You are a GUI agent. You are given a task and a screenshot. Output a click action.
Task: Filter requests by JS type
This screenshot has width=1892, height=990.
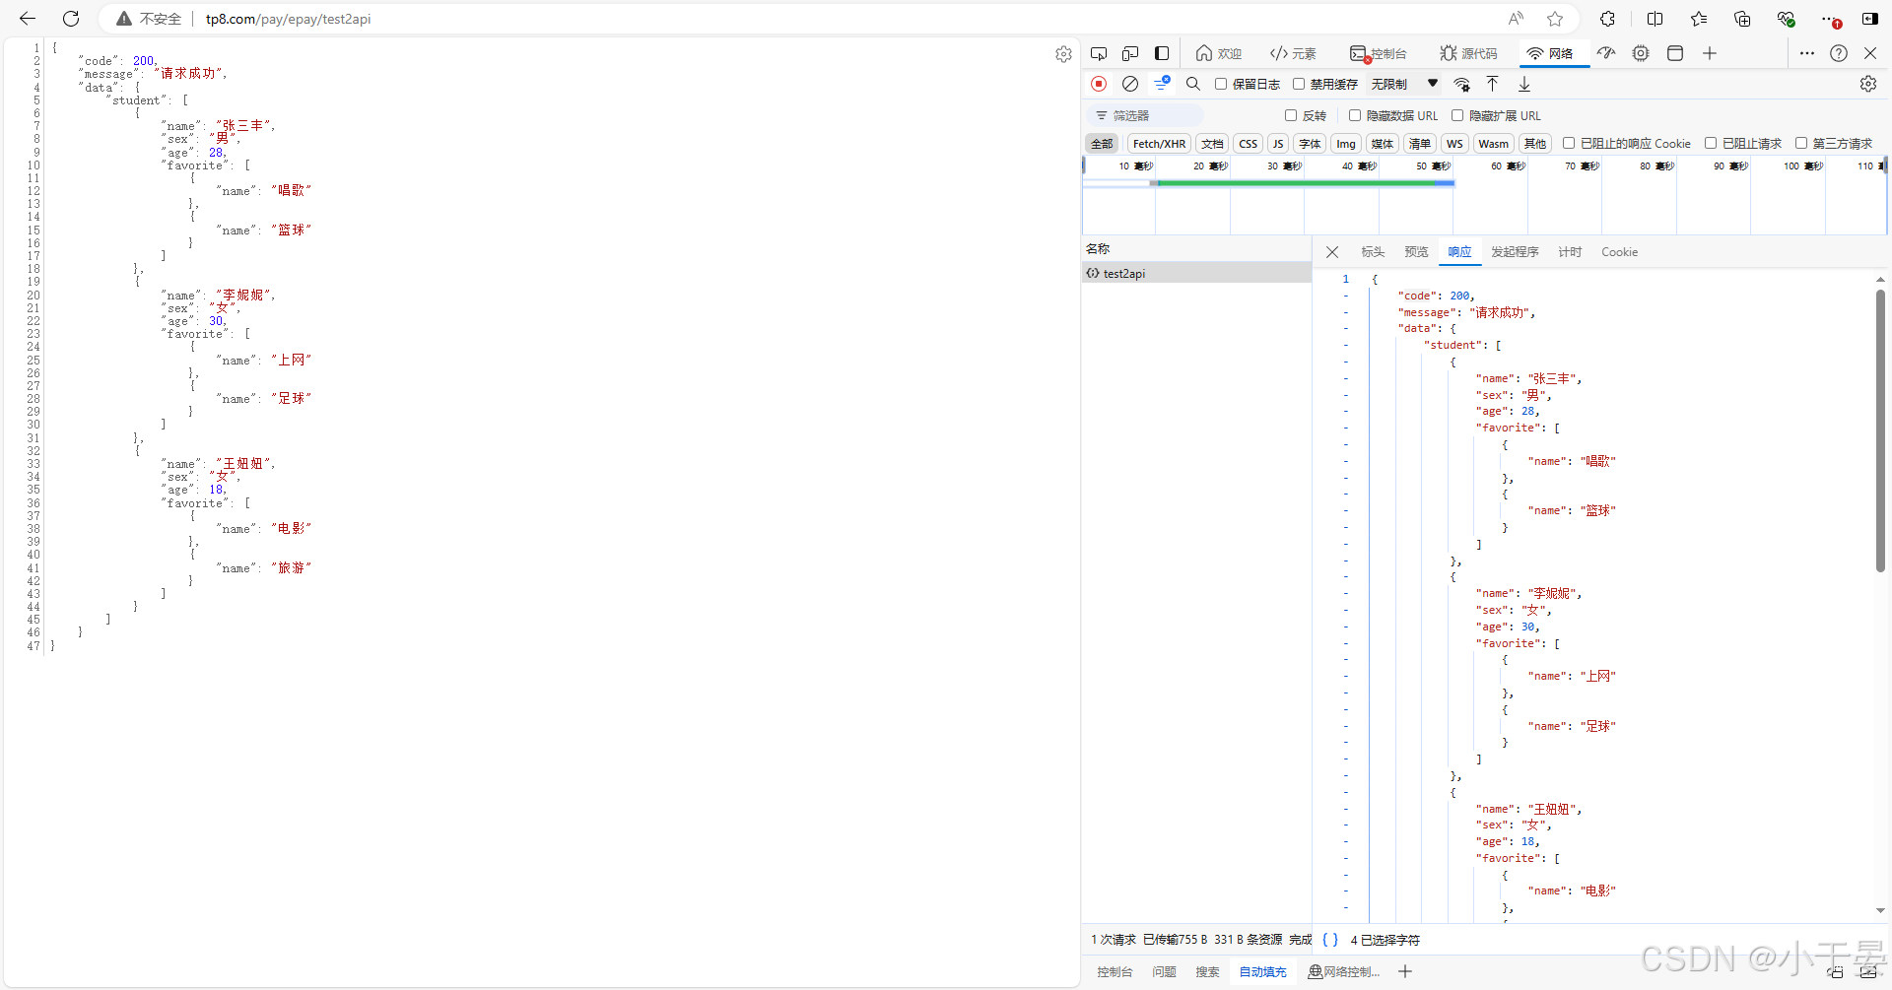click(1278, 144)
